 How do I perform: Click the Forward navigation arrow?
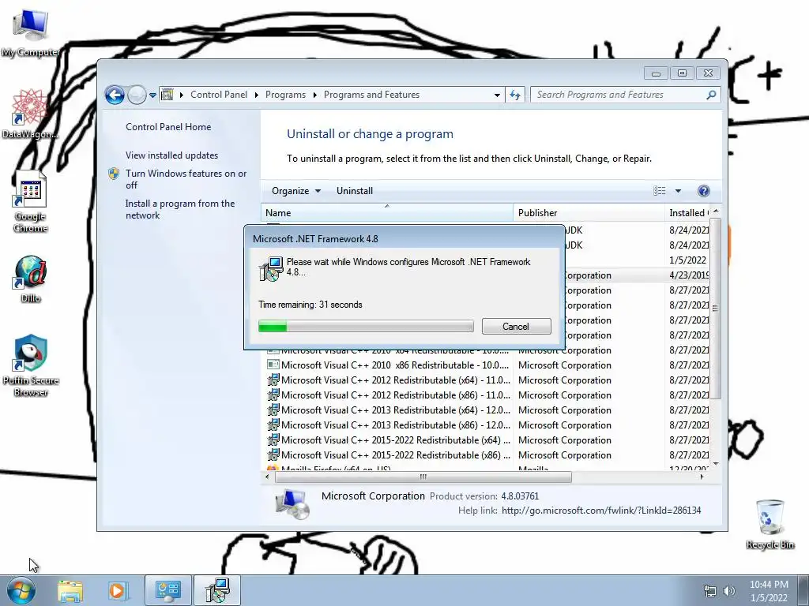[137, 95]
